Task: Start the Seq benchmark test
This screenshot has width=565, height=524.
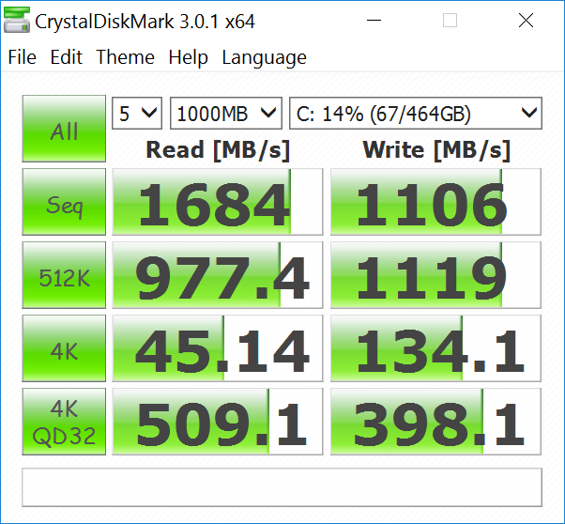Action: coord(64,202)
